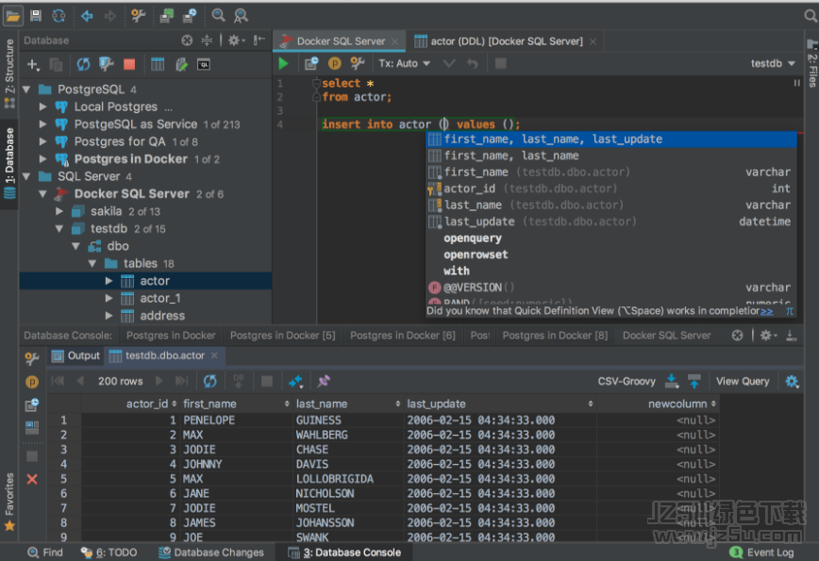819x561 pixels.
Task: Click the orange P icon in editor toolbar
Action: [x=334, y=64]
